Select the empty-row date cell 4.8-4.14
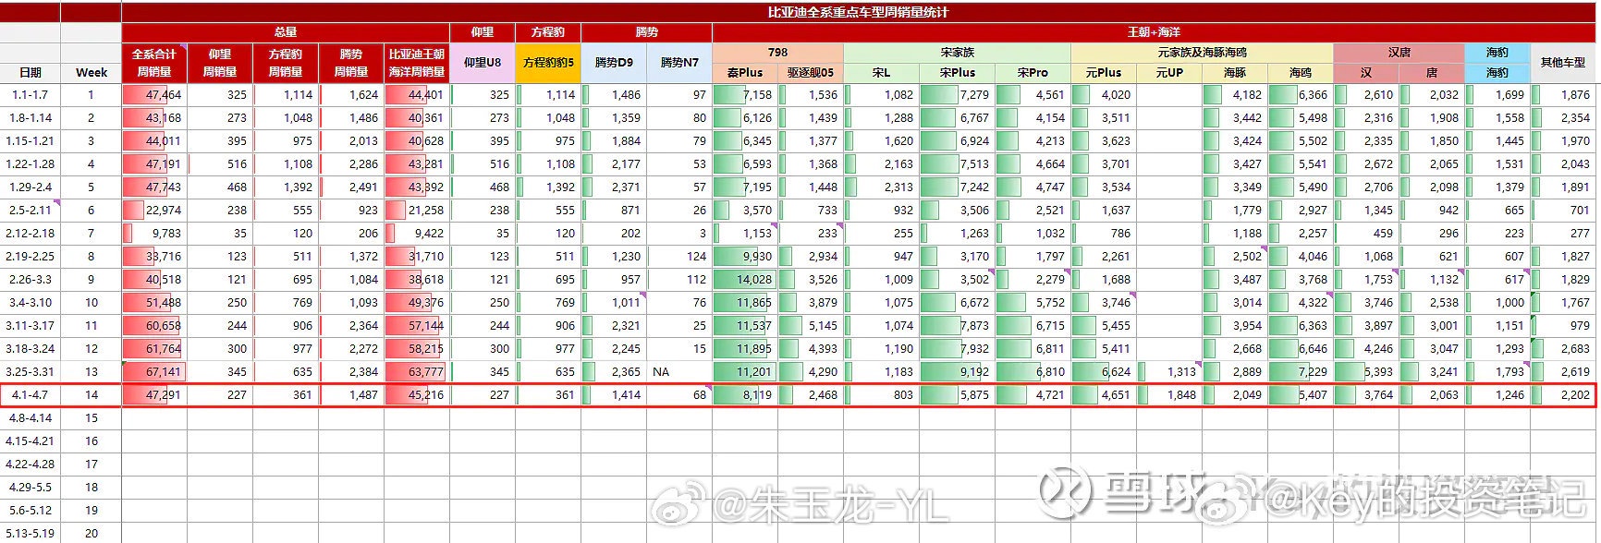 (31, 417)
